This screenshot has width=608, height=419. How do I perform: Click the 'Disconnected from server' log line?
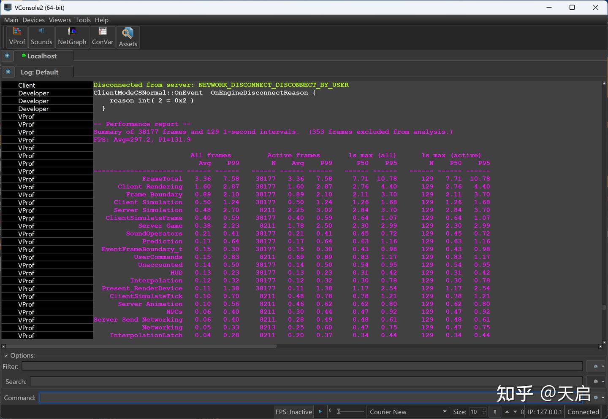click(x=221, y=85)
